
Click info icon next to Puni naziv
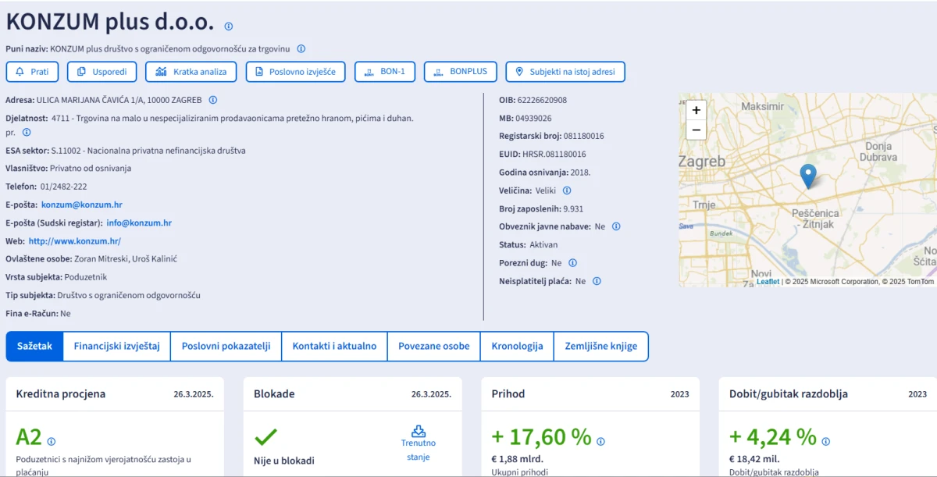(301, 48)
